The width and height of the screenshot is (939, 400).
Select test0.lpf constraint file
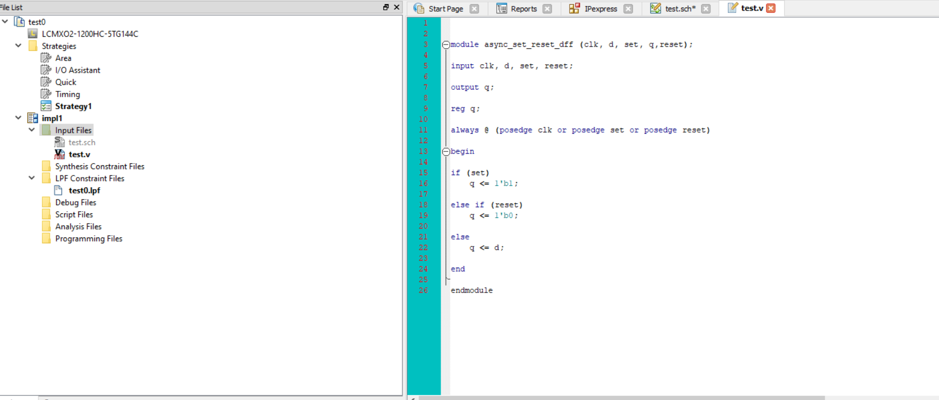coord(84,190)
